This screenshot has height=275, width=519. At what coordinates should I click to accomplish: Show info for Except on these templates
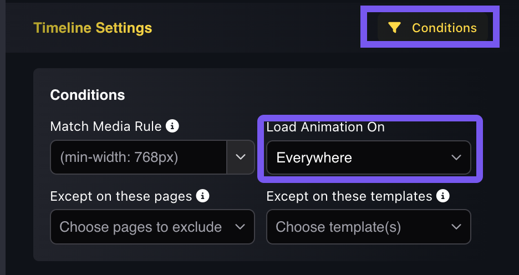(x=442, y=196)
